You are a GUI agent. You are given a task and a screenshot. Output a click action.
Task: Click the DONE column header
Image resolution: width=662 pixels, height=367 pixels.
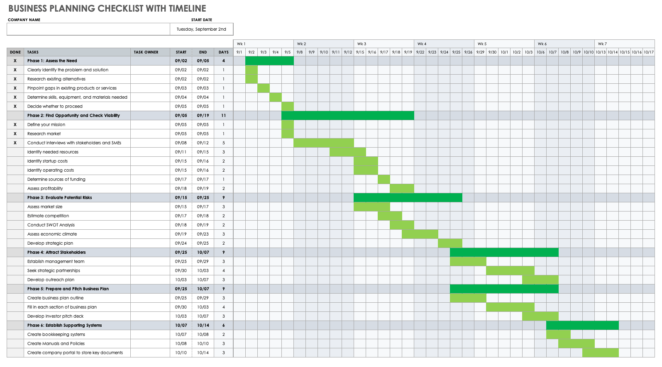15,52
